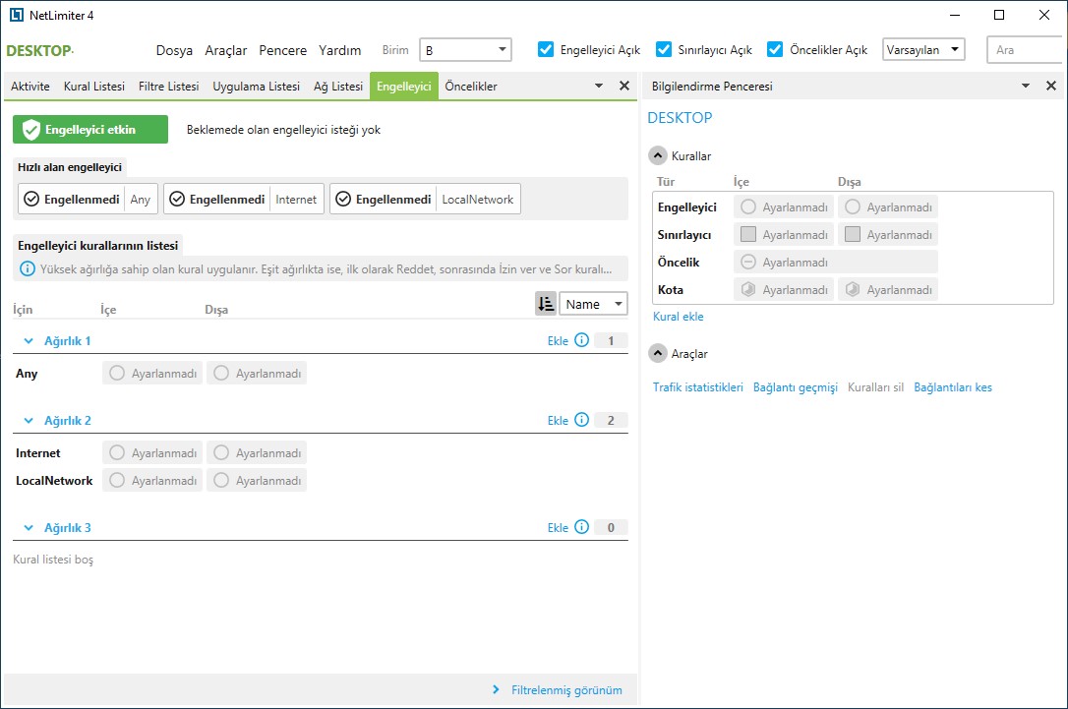Screen dimensions: 1068x709
Task: Close the Bilgilendirme Penceresi panel
Action: [1051, 86]
